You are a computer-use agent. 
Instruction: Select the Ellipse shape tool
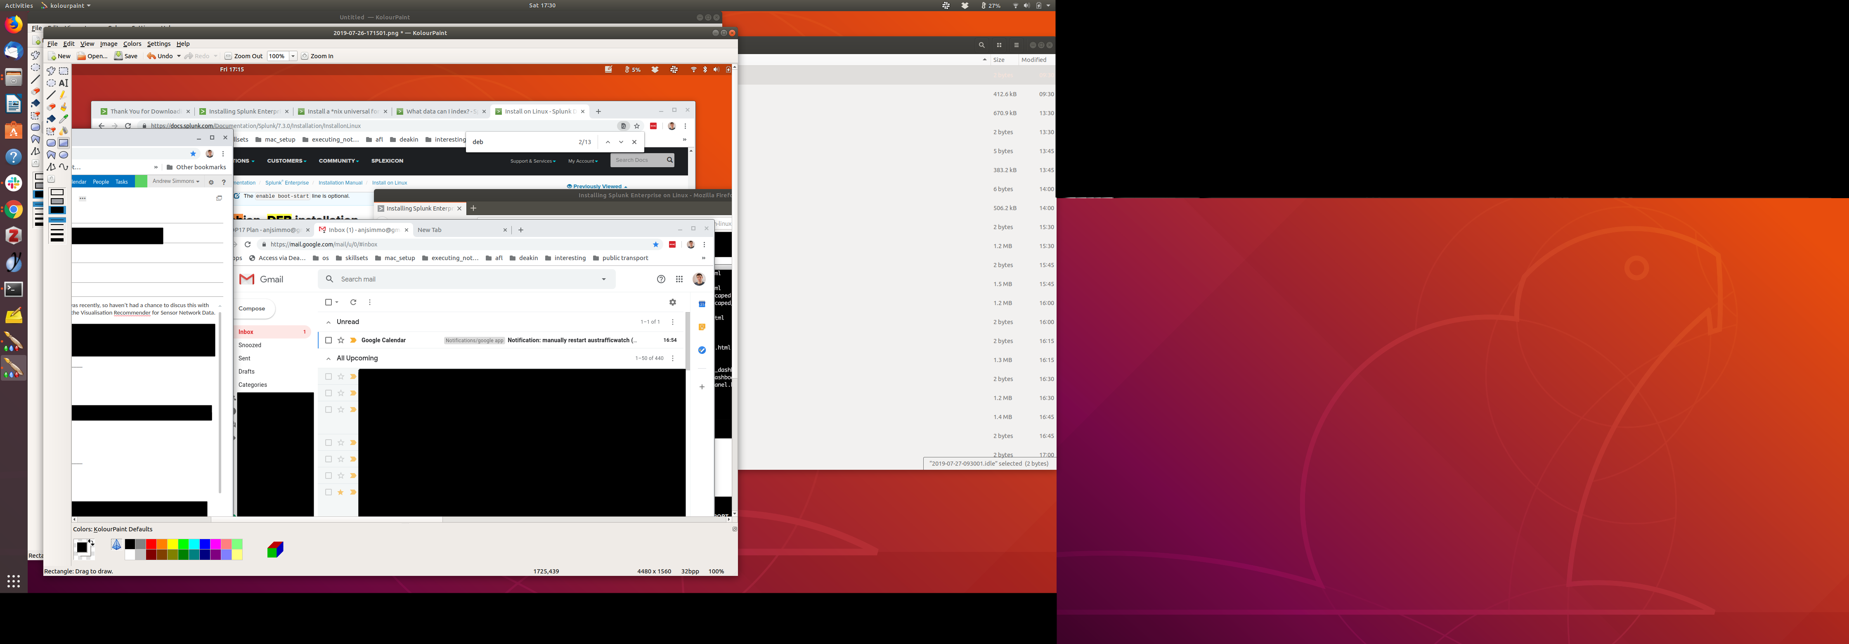64,154
